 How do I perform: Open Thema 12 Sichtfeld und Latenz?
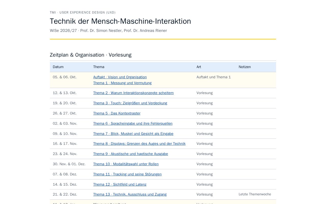pyautogui.click(x=120, y=184)
